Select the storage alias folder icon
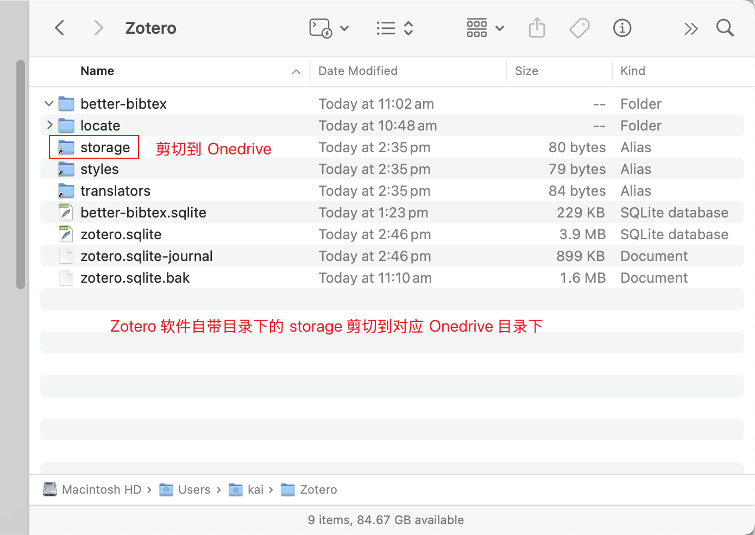Screen dimensions: 755x535 tap(66, 147)
